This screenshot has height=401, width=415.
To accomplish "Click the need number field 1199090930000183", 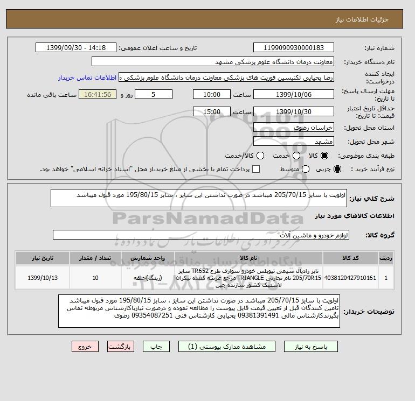I will [x=294, y=47].
